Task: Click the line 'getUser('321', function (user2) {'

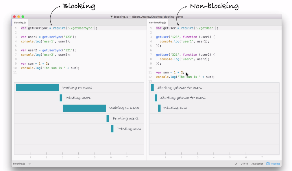Action: click(185, 55)
